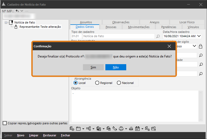
Task: Click Sim in the confirmation dialog
Action: (x=93, y=67)
